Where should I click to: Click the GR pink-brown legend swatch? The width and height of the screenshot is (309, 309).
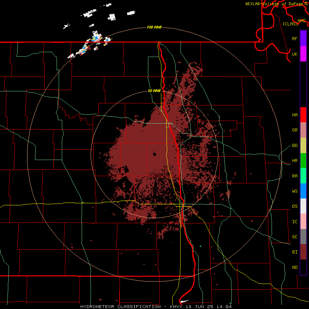click(x=303, y=130)
